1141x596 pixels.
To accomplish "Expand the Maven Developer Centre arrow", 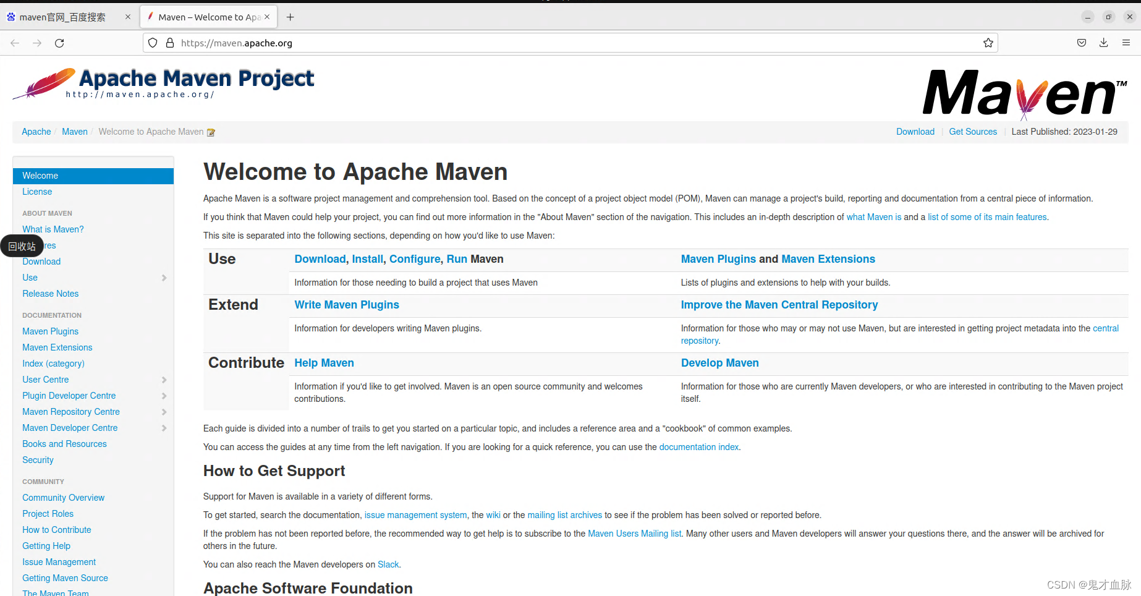I will click(164, 428).
